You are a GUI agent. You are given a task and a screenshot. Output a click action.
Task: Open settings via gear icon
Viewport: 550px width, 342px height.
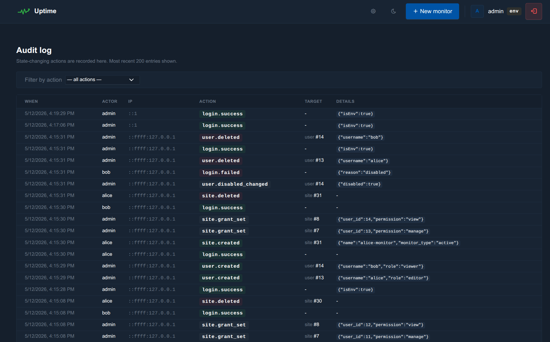(x=373, y=11)
